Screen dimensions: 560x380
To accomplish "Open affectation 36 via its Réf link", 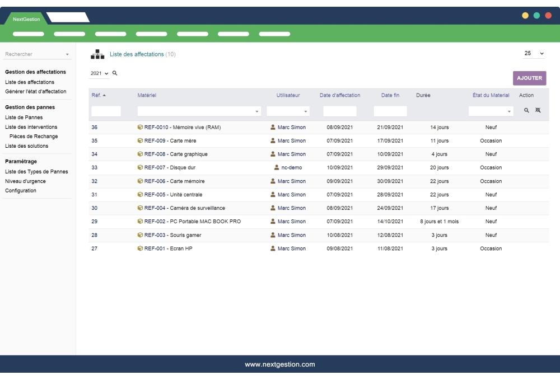I will tap(94, 127).
